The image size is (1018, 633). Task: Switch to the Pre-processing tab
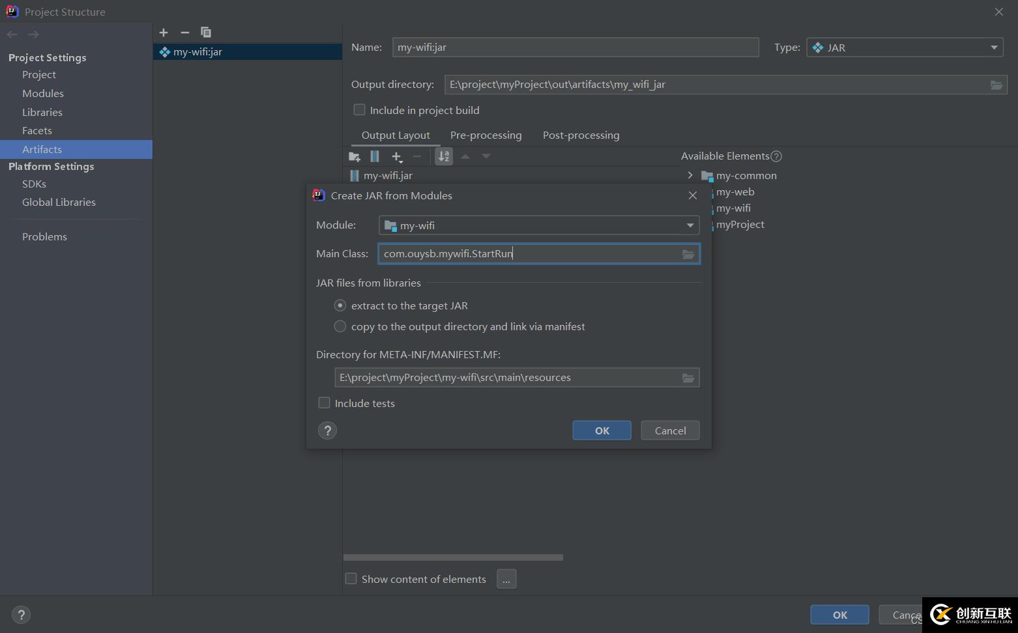[x=486, y=135]
